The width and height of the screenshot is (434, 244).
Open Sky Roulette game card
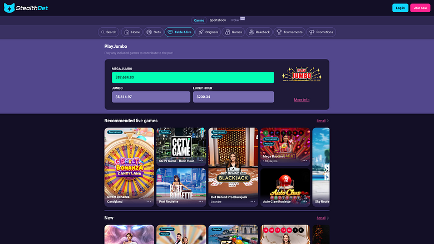click(x=321, y=167)
